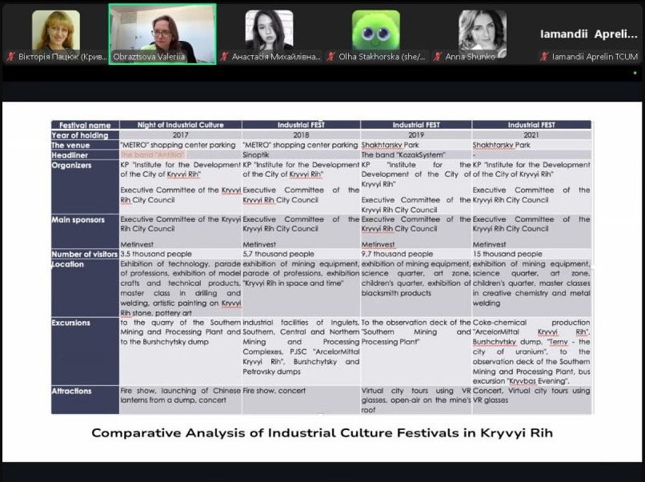Select Anna Shunko's profile photo tile

tap(482, 30)
